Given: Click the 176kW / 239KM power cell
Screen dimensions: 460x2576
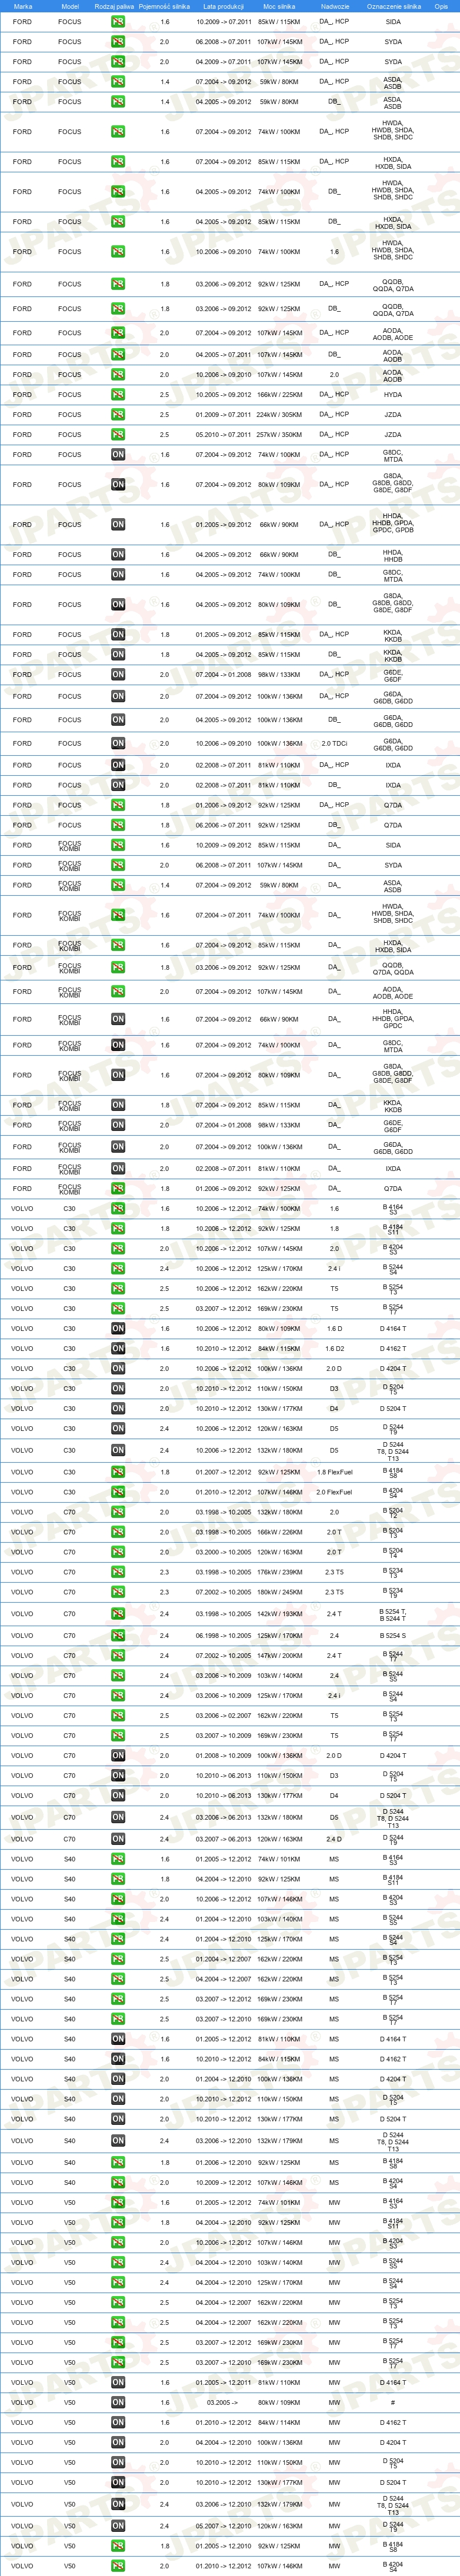Looking at the screenshot, I should tap(279, 1571).
